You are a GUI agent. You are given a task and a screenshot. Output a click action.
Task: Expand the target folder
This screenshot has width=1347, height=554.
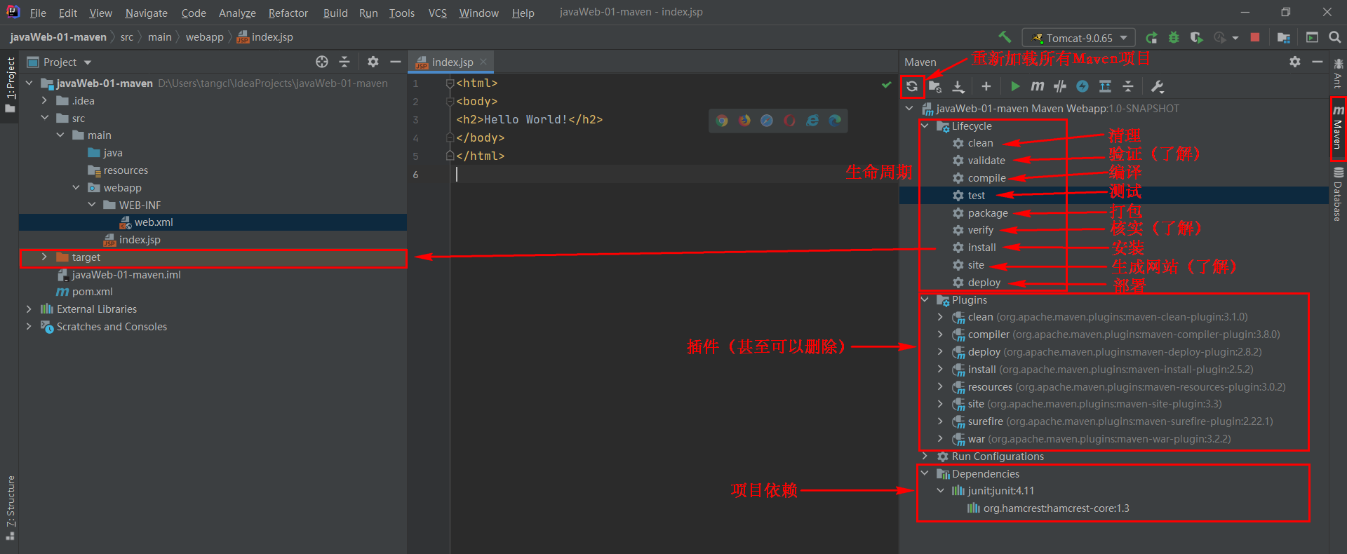[44, 257]
